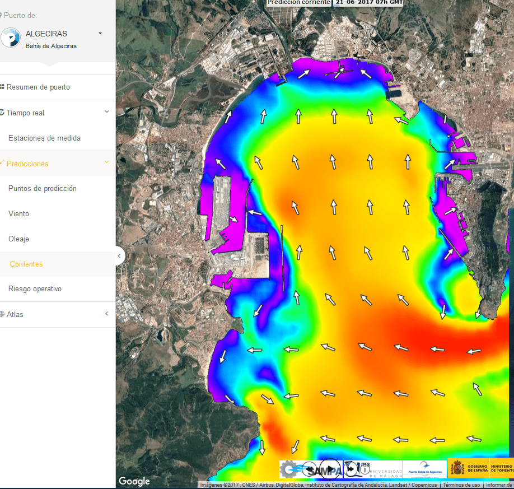Open Puntos de predicción

[x=42, y=189]
